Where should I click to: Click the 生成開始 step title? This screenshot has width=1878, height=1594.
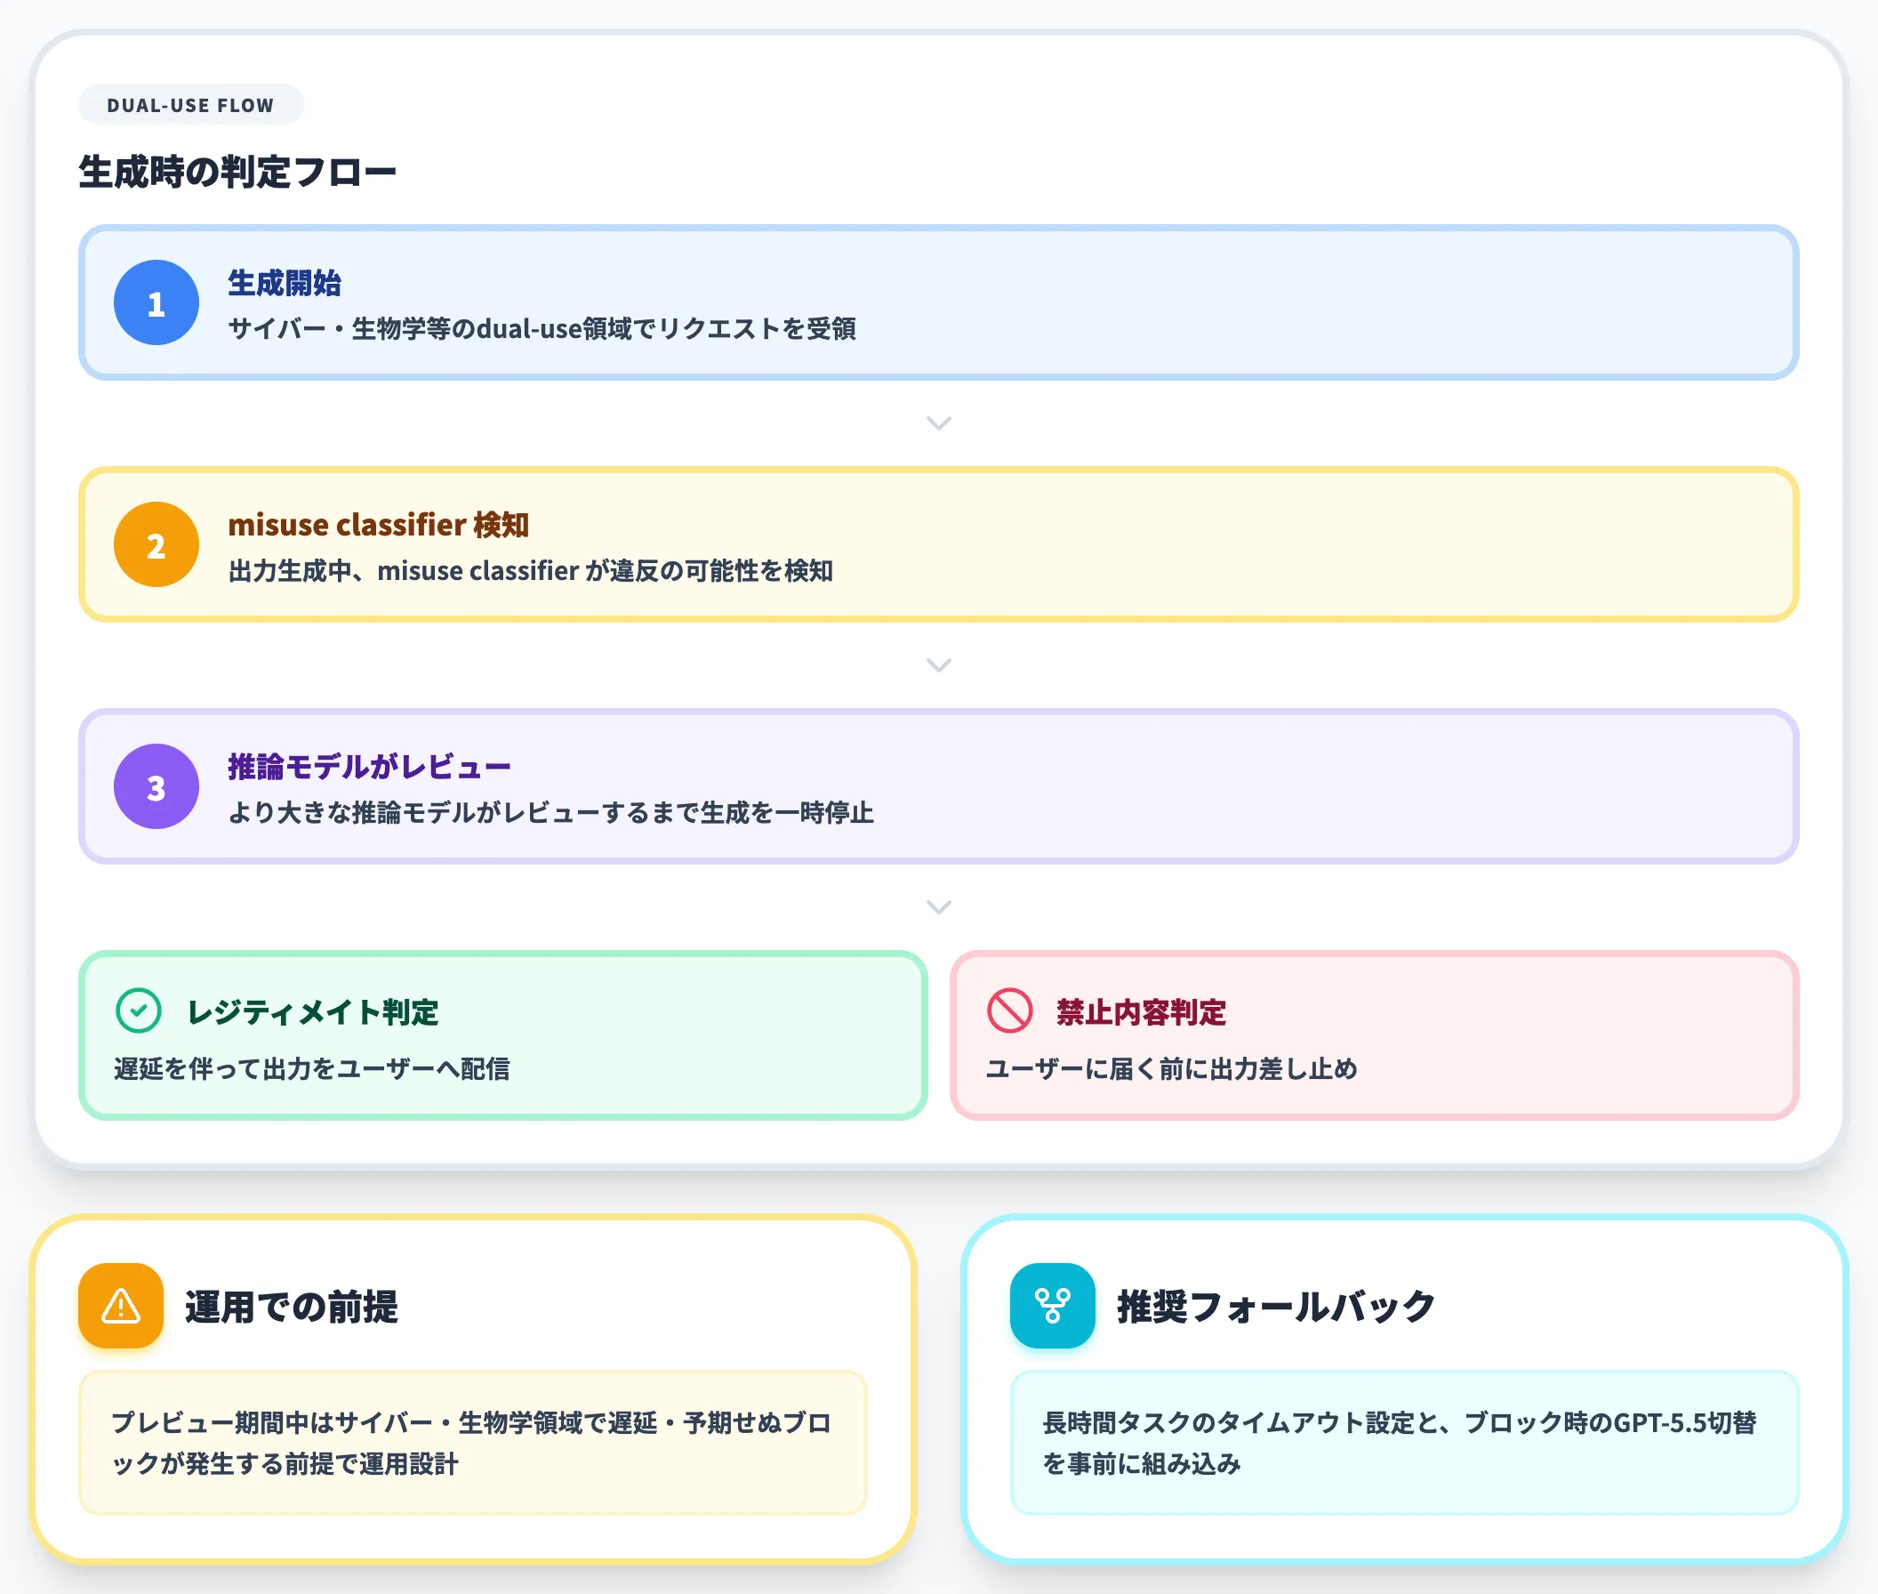pos(285,283)
